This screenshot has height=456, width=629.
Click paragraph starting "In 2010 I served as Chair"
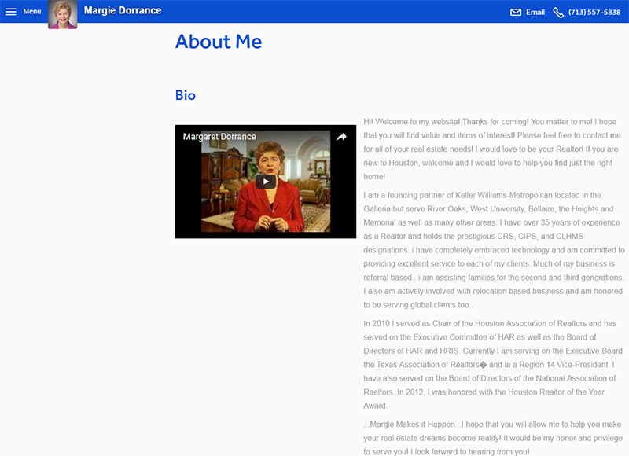click(x=493, y=365)
